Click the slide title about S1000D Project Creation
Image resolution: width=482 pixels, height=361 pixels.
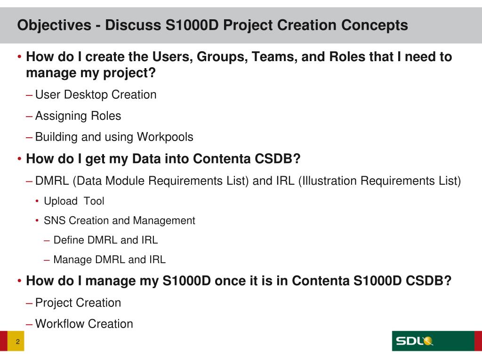click(x=212, y=25)
